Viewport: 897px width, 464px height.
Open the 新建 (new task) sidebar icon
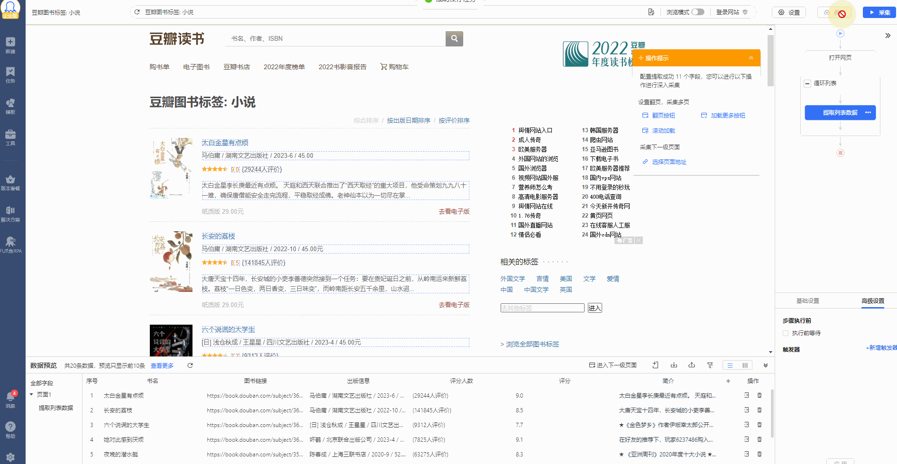coord(10,45)
